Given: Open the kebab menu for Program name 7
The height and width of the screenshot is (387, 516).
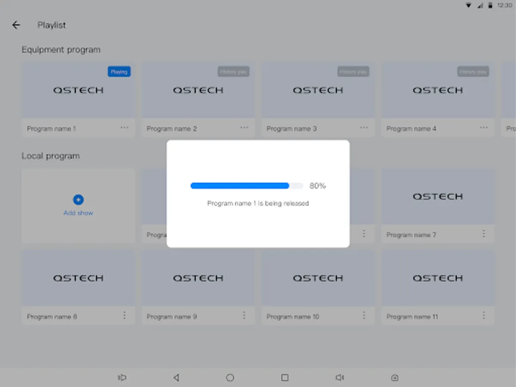Looking at the screenshot, I should (x=484, y=233).
